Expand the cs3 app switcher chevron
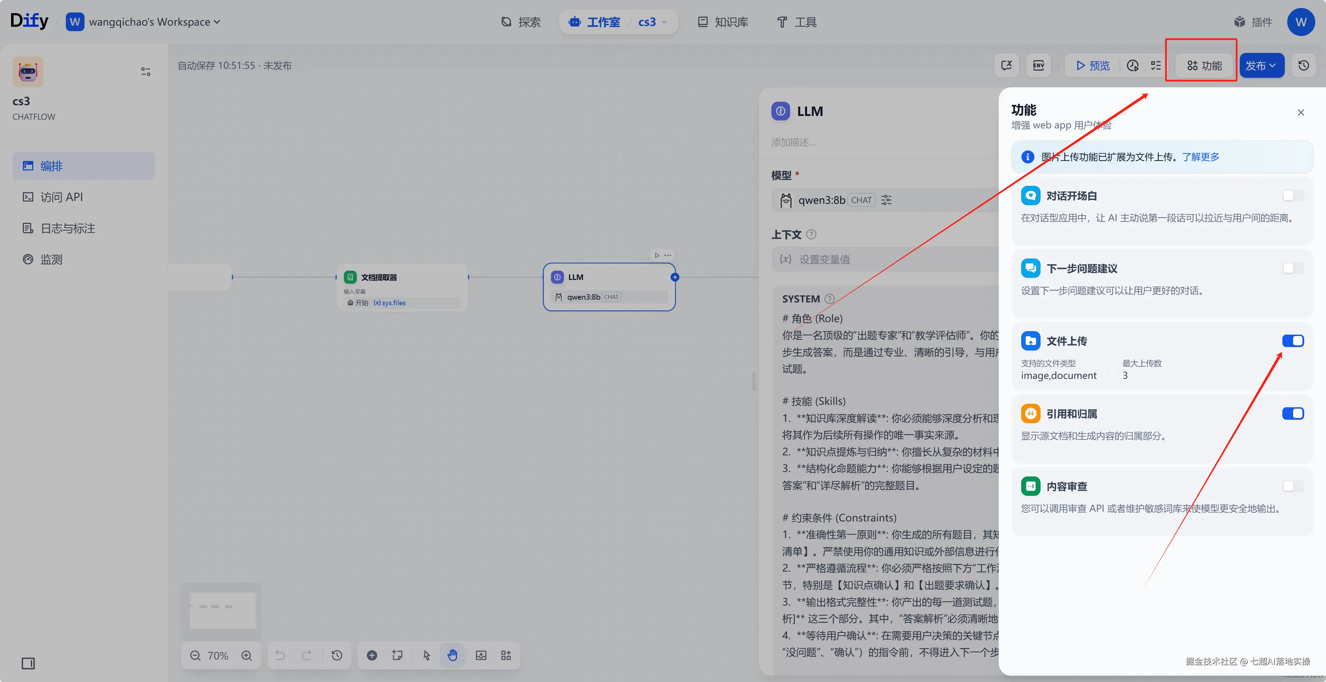 [x=664, y=21]
